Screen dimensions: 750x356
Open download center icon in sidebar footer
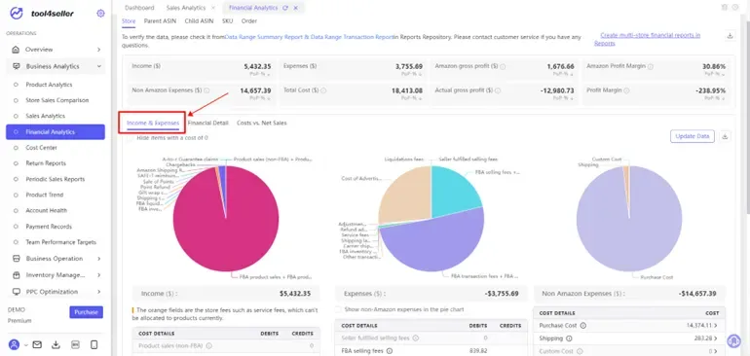pos(56,344)
